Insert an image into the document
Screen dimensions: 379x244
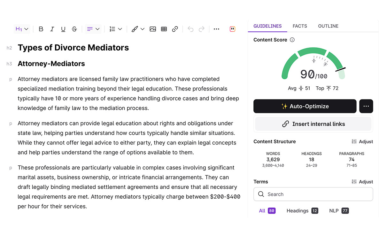pyautogui.click(x=153, y=29)
